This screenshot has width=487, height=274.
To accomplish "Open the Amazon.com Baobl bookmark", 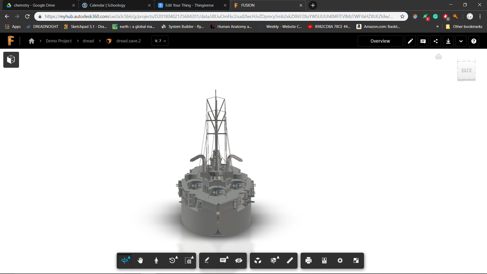I will [378, 27].
